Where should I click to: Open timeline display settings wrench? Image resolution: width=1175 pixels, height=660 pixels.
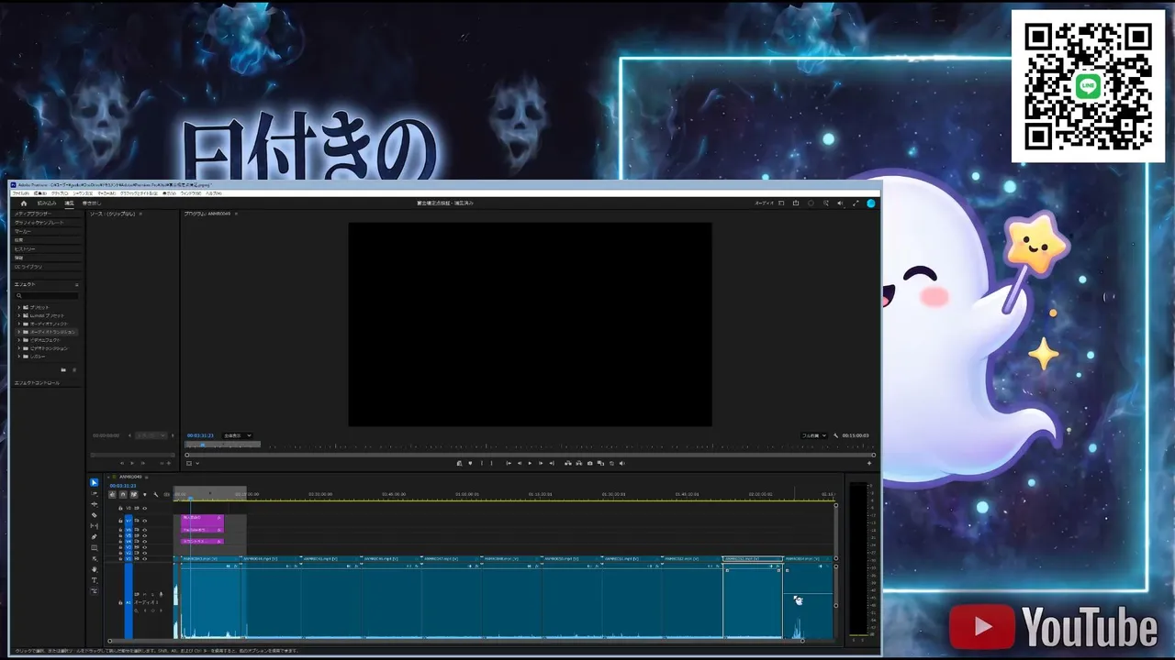(x=155, y=495)
